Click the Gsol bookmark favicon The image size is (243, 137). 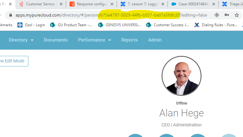[20, 25]
